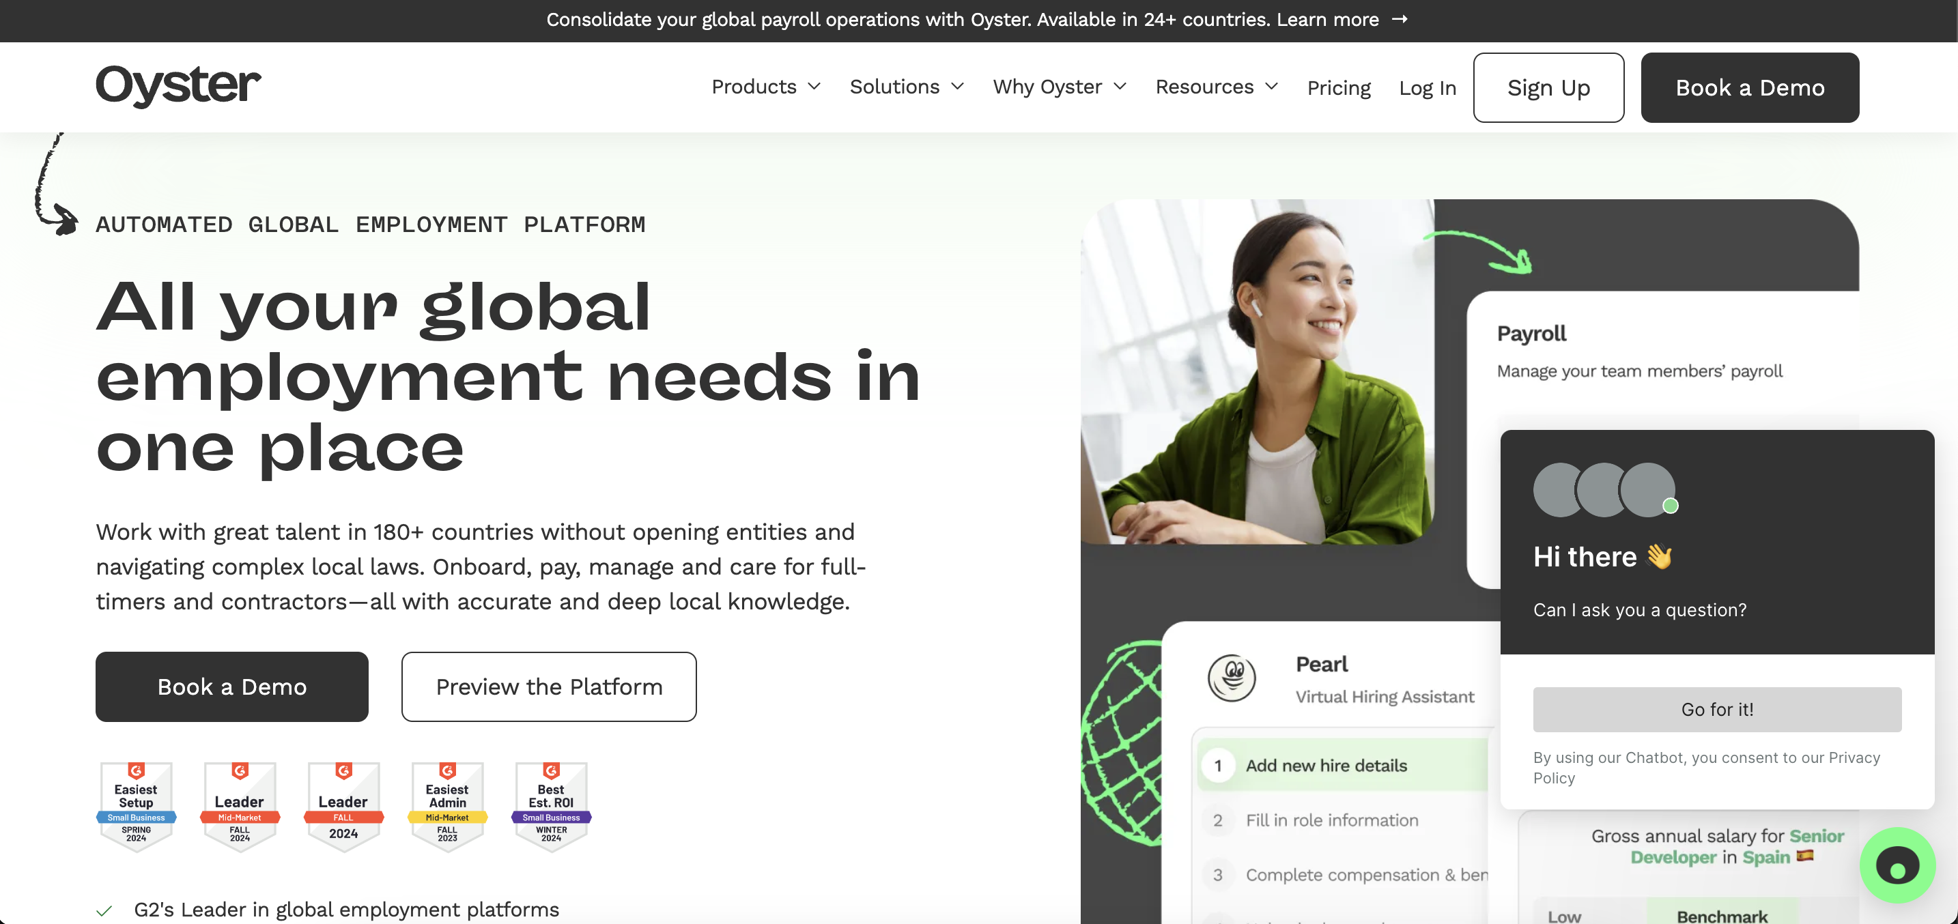Click the Leader Mid-Market Fall 2024 badge
The height and width of the screenshot is (924, 1958).
240,806
